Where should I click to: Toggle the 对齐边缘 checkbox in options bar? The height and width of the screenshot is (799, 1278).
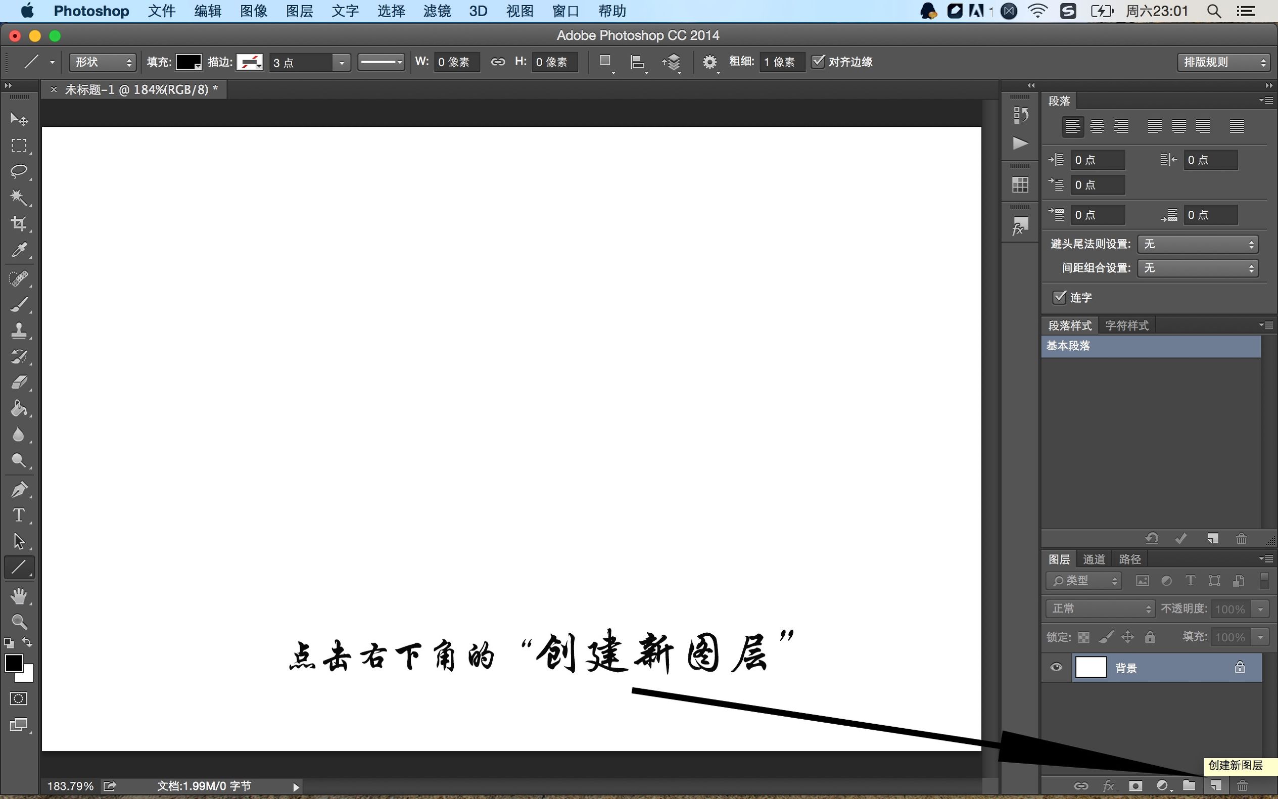(x=818, y=61)
